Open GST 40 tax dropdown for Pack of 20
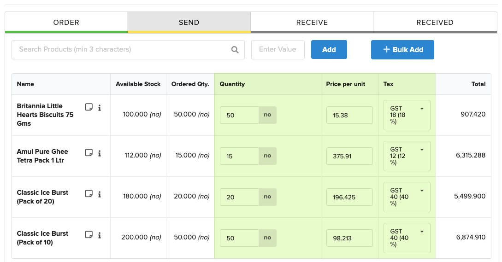This screenshot has height=262, width=502. point(407,197)
